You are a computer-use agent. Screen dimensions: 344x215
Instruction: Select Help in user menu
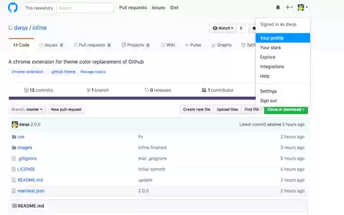(x=283, y=76)
